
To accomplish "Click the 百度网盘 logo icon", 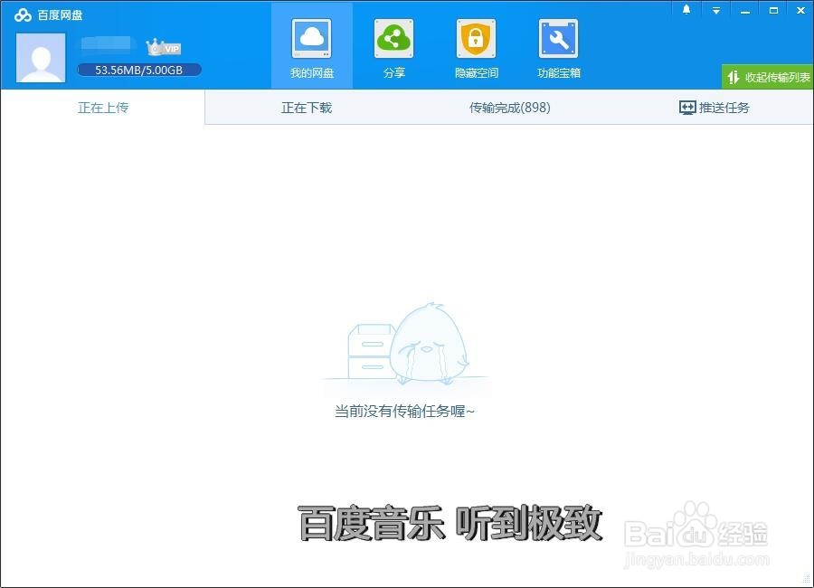I will 23,15.
